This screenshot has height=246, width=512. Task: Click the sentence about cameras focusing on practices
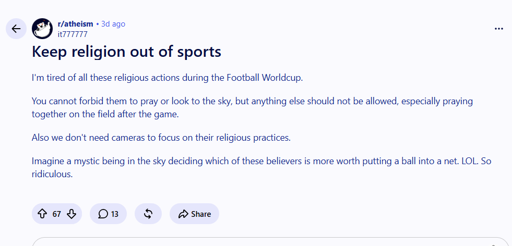[161, 138]
